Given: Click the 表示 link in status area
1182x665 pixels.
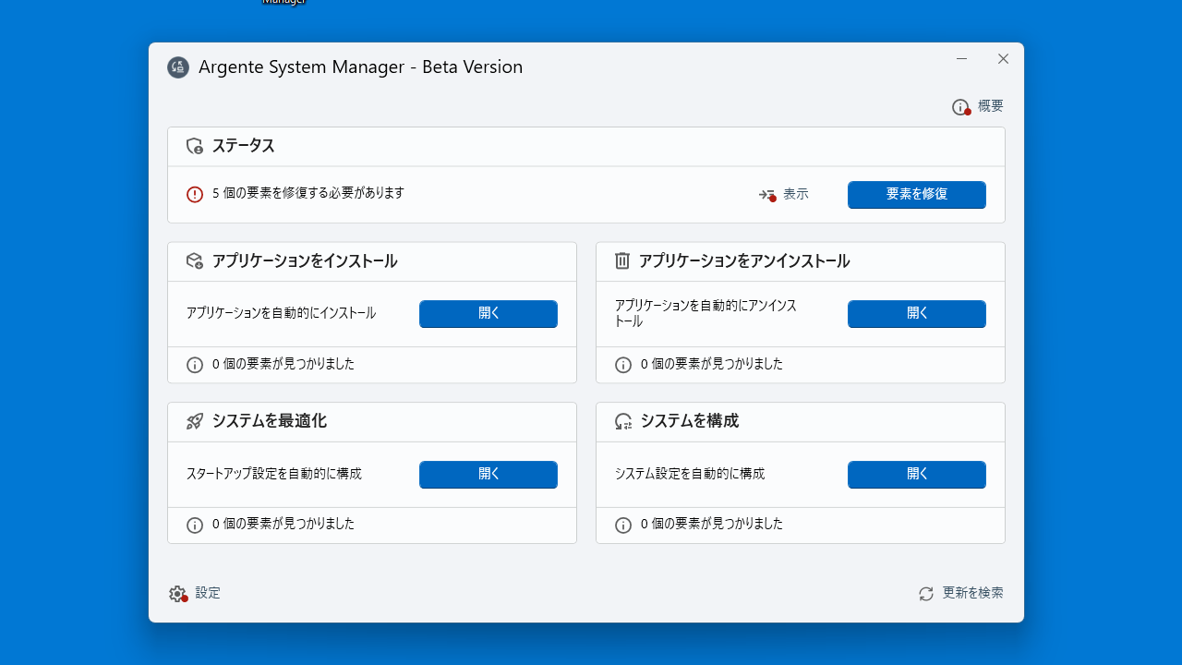Looking at the screenshot, I should click(x=794, y=194).
